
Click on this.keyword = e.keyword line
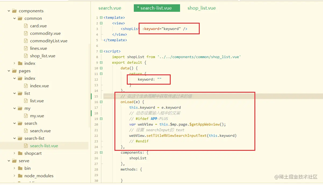point(155,108)
